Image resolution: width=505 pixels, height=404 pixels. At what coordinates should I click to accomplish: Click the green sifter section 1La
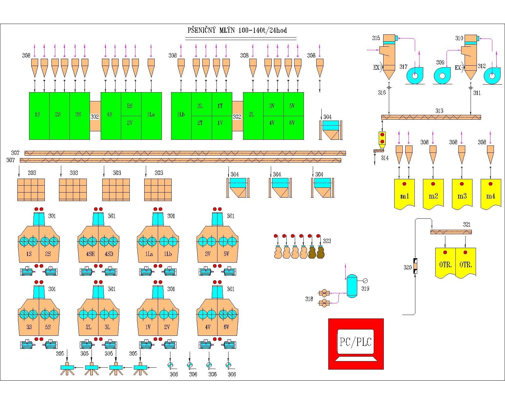(151, 116)
